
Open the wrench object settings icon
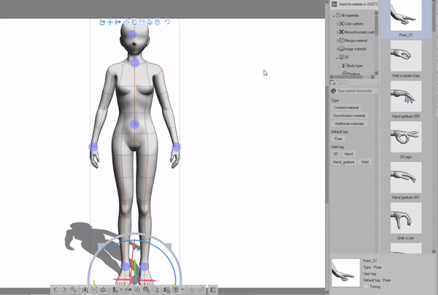pos(73,290)
